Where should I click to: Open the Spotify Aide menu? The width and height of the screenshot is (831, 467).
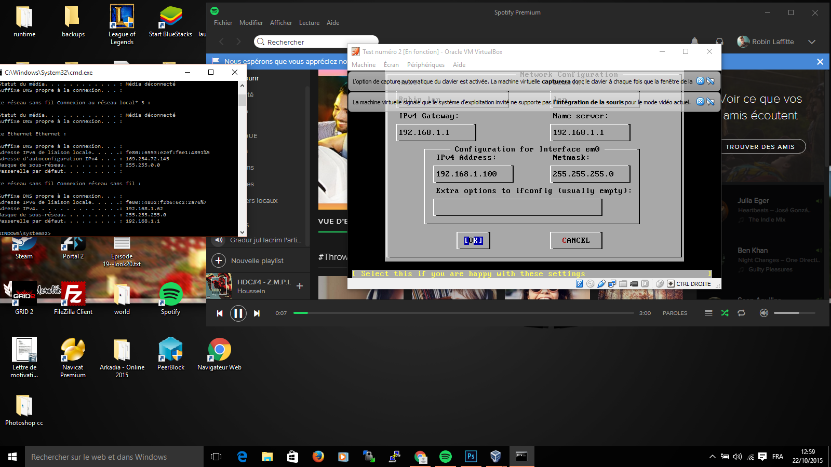333,23
